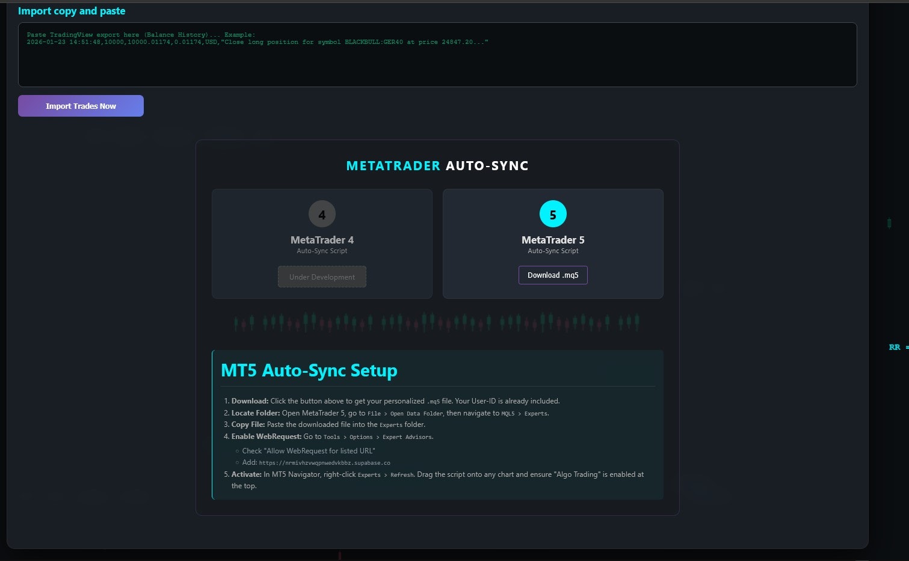Click the MT5 Auto-Sync Setup heading
This screenshot has width=909, height=561.
coord(309,370)
